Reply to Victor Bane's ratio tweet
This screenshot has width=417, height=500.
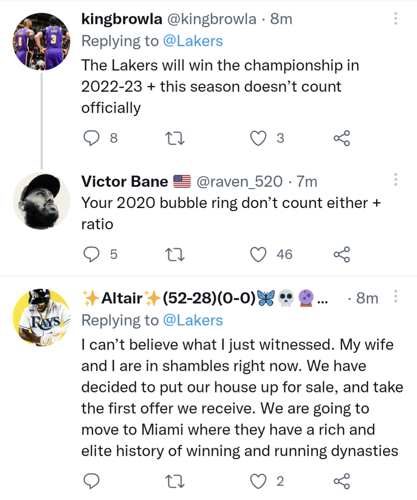(92, 254)
